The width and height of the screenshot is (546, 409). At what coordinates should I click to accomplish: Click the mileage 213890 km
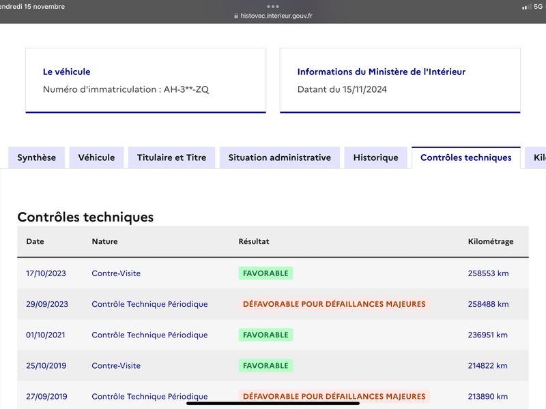[487, 397]
